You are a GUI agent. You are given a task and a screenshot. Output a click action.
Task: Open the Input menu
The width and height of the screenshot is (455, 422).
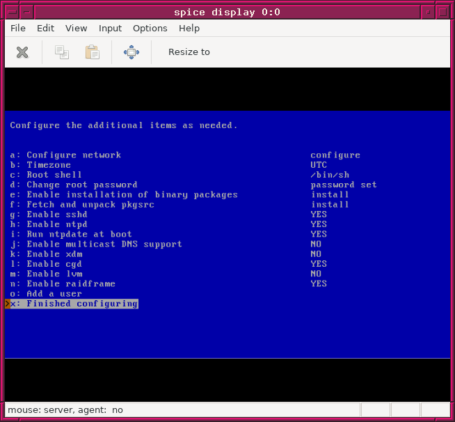110,29
